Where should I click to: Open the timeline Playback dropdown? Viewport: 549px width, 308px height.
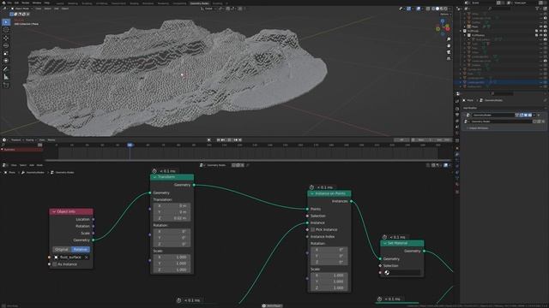16,140
